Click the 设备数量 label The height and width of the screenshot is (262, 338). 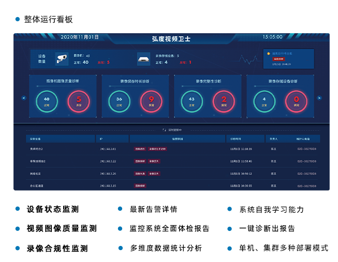tap(42, 59)
